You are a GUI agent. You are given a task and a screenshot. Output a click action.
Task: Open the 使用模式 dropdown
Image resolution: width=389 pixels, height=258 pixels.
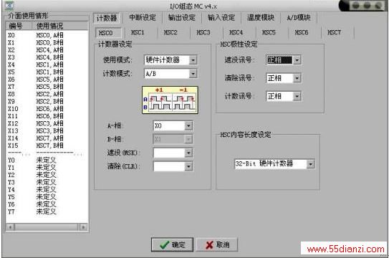click(171, 59)
